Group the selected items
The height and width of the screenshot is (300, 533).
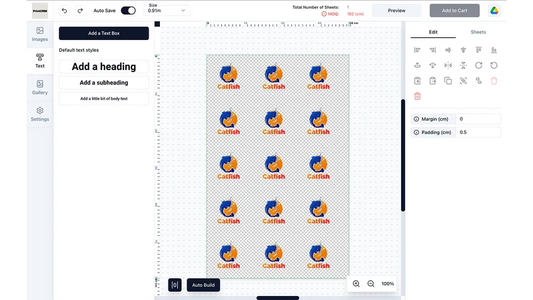pos(463,81)
